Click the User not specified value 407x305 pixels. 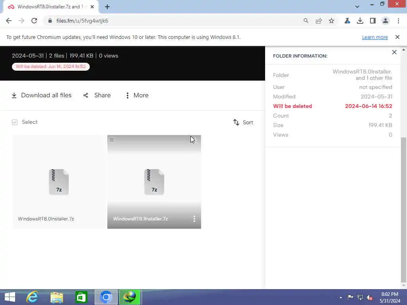[x=376, y=87]
